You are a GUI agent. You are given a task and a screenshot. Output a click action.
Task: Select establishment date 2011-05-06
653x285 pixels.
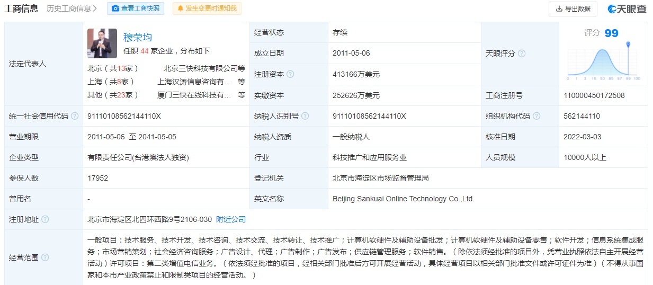click(351, 53)
